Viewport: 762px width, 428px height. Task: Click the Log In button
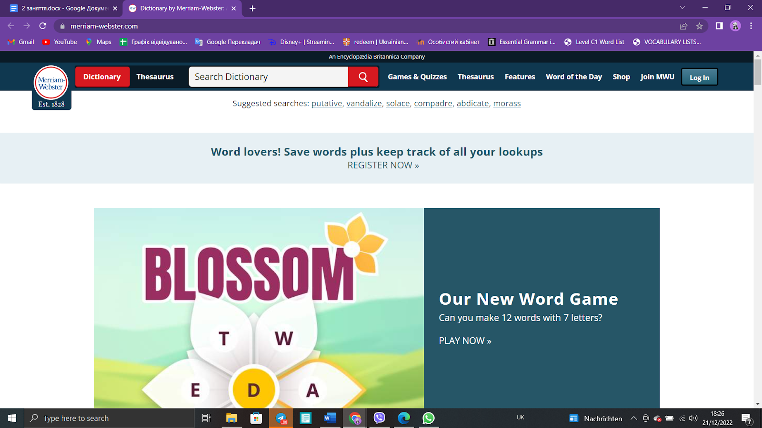700,77
